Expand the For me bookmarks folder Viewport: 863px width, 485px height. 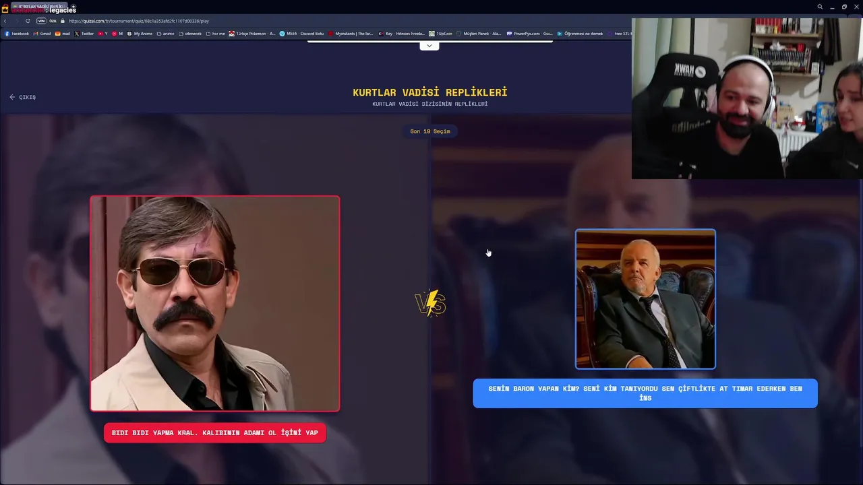point(216,34)
